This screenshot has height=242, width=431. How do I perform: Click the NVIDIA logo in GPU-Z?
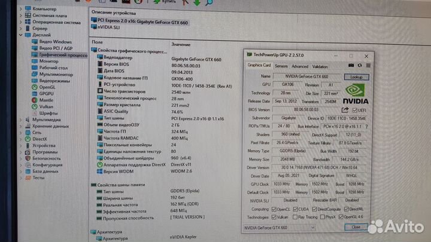[x=356, y=94]
